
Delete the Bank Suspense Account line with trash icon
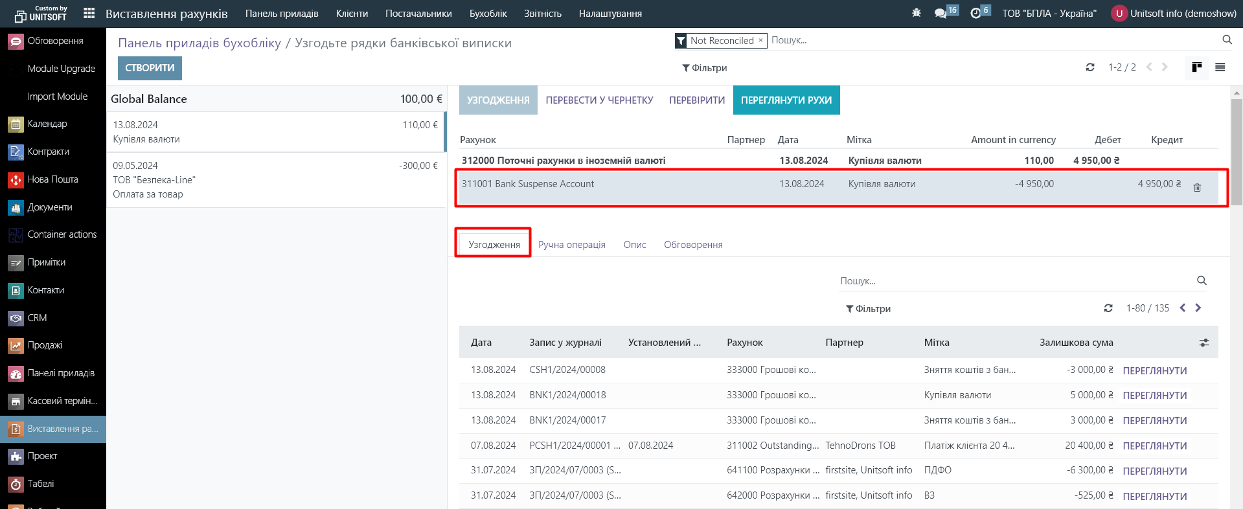tap(1197, 187)
